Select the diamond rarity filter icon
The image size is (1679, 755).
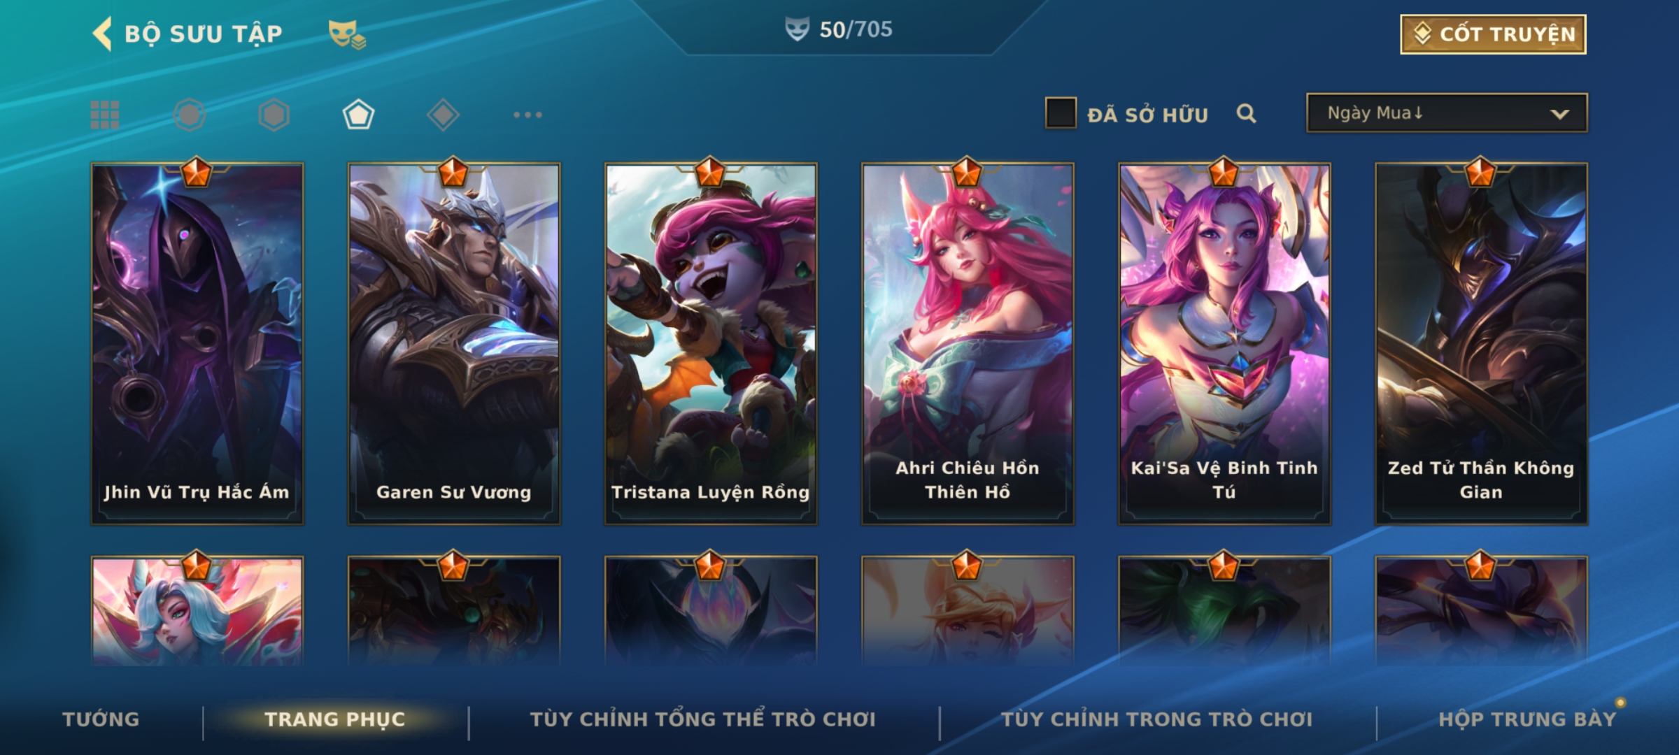point(443,115)
